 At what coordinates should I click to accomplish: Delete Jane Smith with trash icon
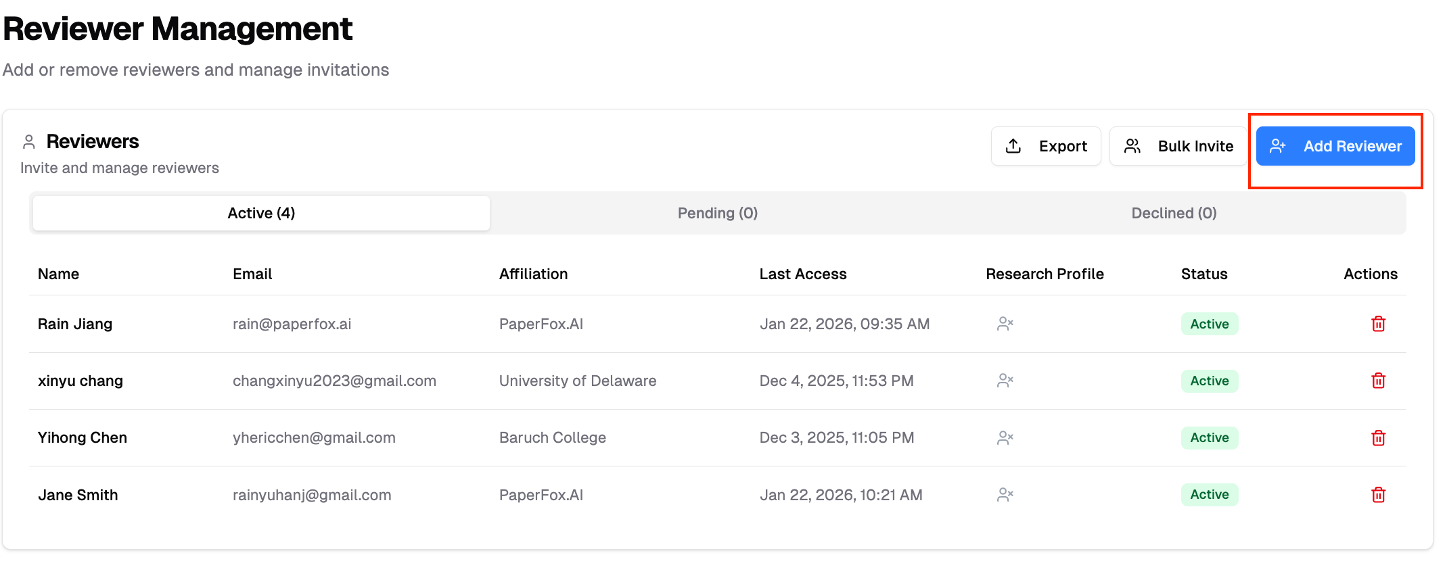1377,495
